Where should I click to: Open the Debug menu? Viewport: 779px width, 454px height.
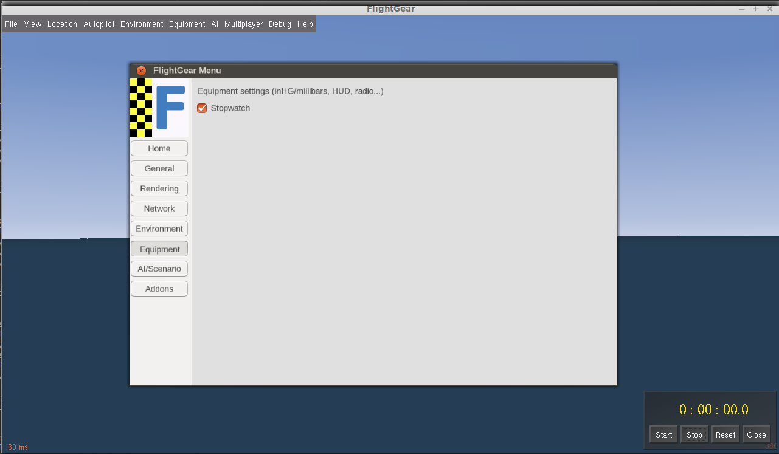tap(280, 24)
